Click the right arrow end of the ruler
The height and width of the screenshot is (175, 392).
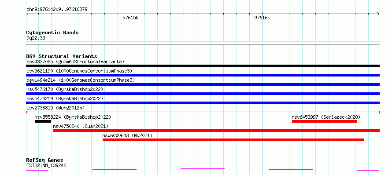click(378, 14)
